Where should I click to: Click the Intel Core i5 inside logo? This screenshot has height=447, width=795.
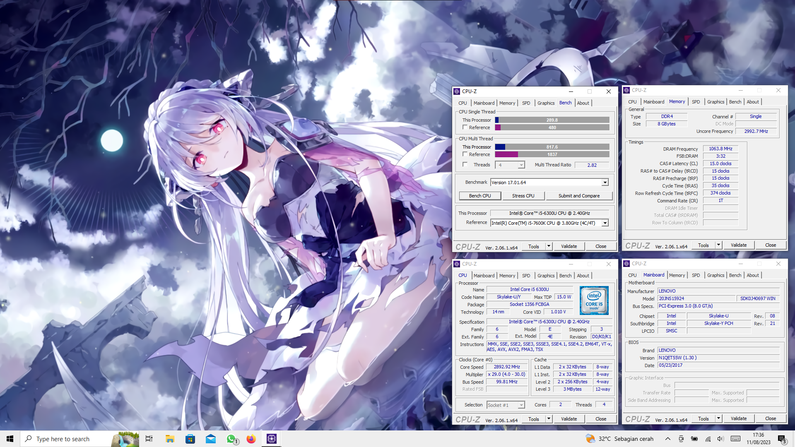[x=594, y=300]
